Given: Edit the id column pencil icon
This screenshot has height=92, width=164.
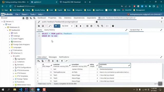Looking at the screenshot, I should (51, 65).
